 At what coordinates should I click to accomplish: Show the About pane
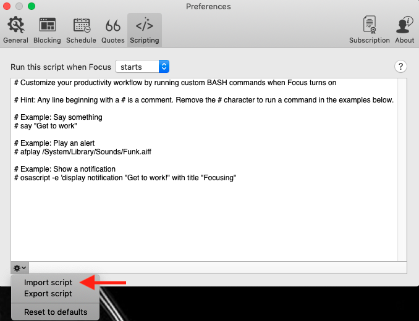pos(405,30)
